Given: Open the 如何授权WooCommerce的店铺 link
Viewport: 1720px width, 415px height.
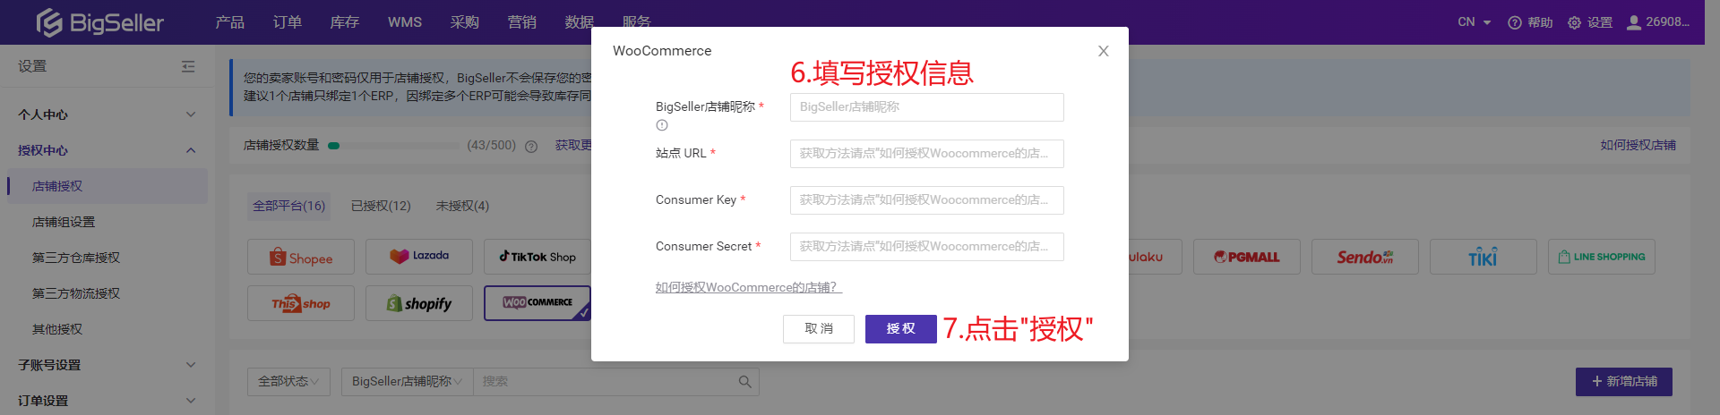Looking at the screenshot, I should click(x=749, y=287).
